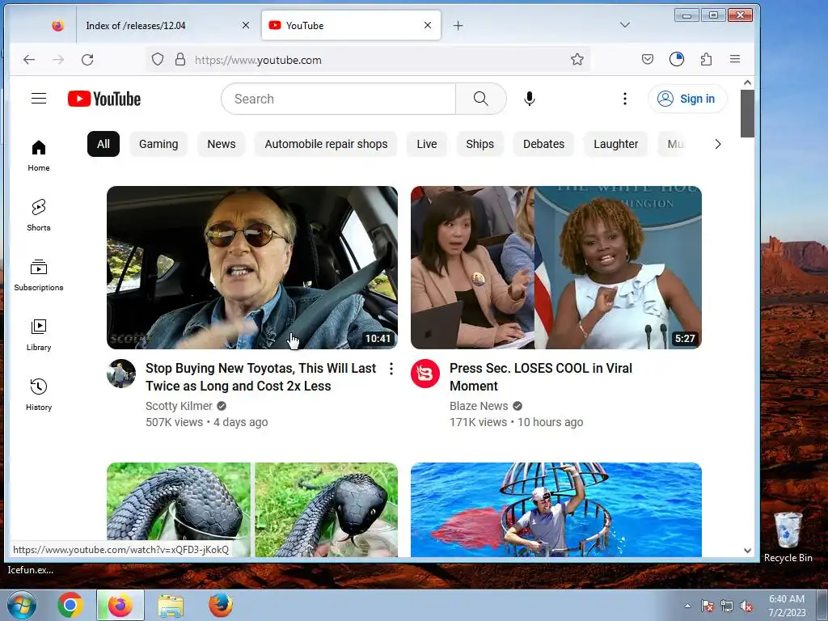Reload the page in Firefox
Screen dimensions: 828x621
coord(87,60)
